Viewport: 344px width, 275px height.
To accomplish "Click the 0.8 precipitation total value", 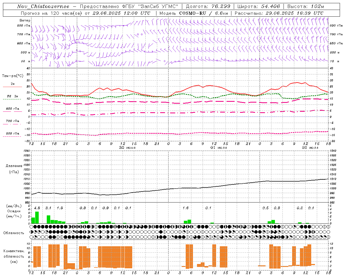I will click(x=83, y=208).
